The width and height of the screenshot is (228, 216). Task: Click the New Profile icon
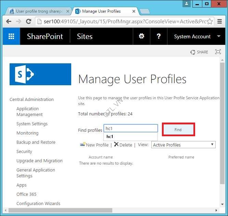click(83, 144)
